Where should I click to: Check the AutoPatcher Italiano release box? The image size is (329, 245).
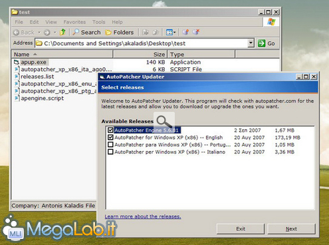pyautogui.click(x=110, y=152)
